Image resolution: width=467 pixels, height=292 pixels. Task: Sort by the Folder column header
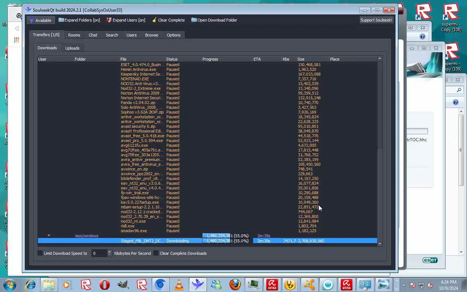click(x=97, y=59)
